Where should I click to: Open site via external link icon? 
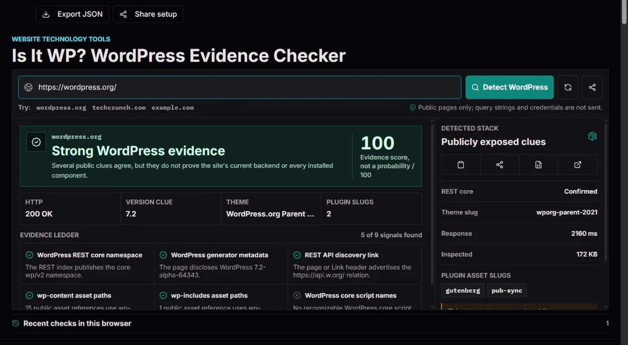(578, 164)
